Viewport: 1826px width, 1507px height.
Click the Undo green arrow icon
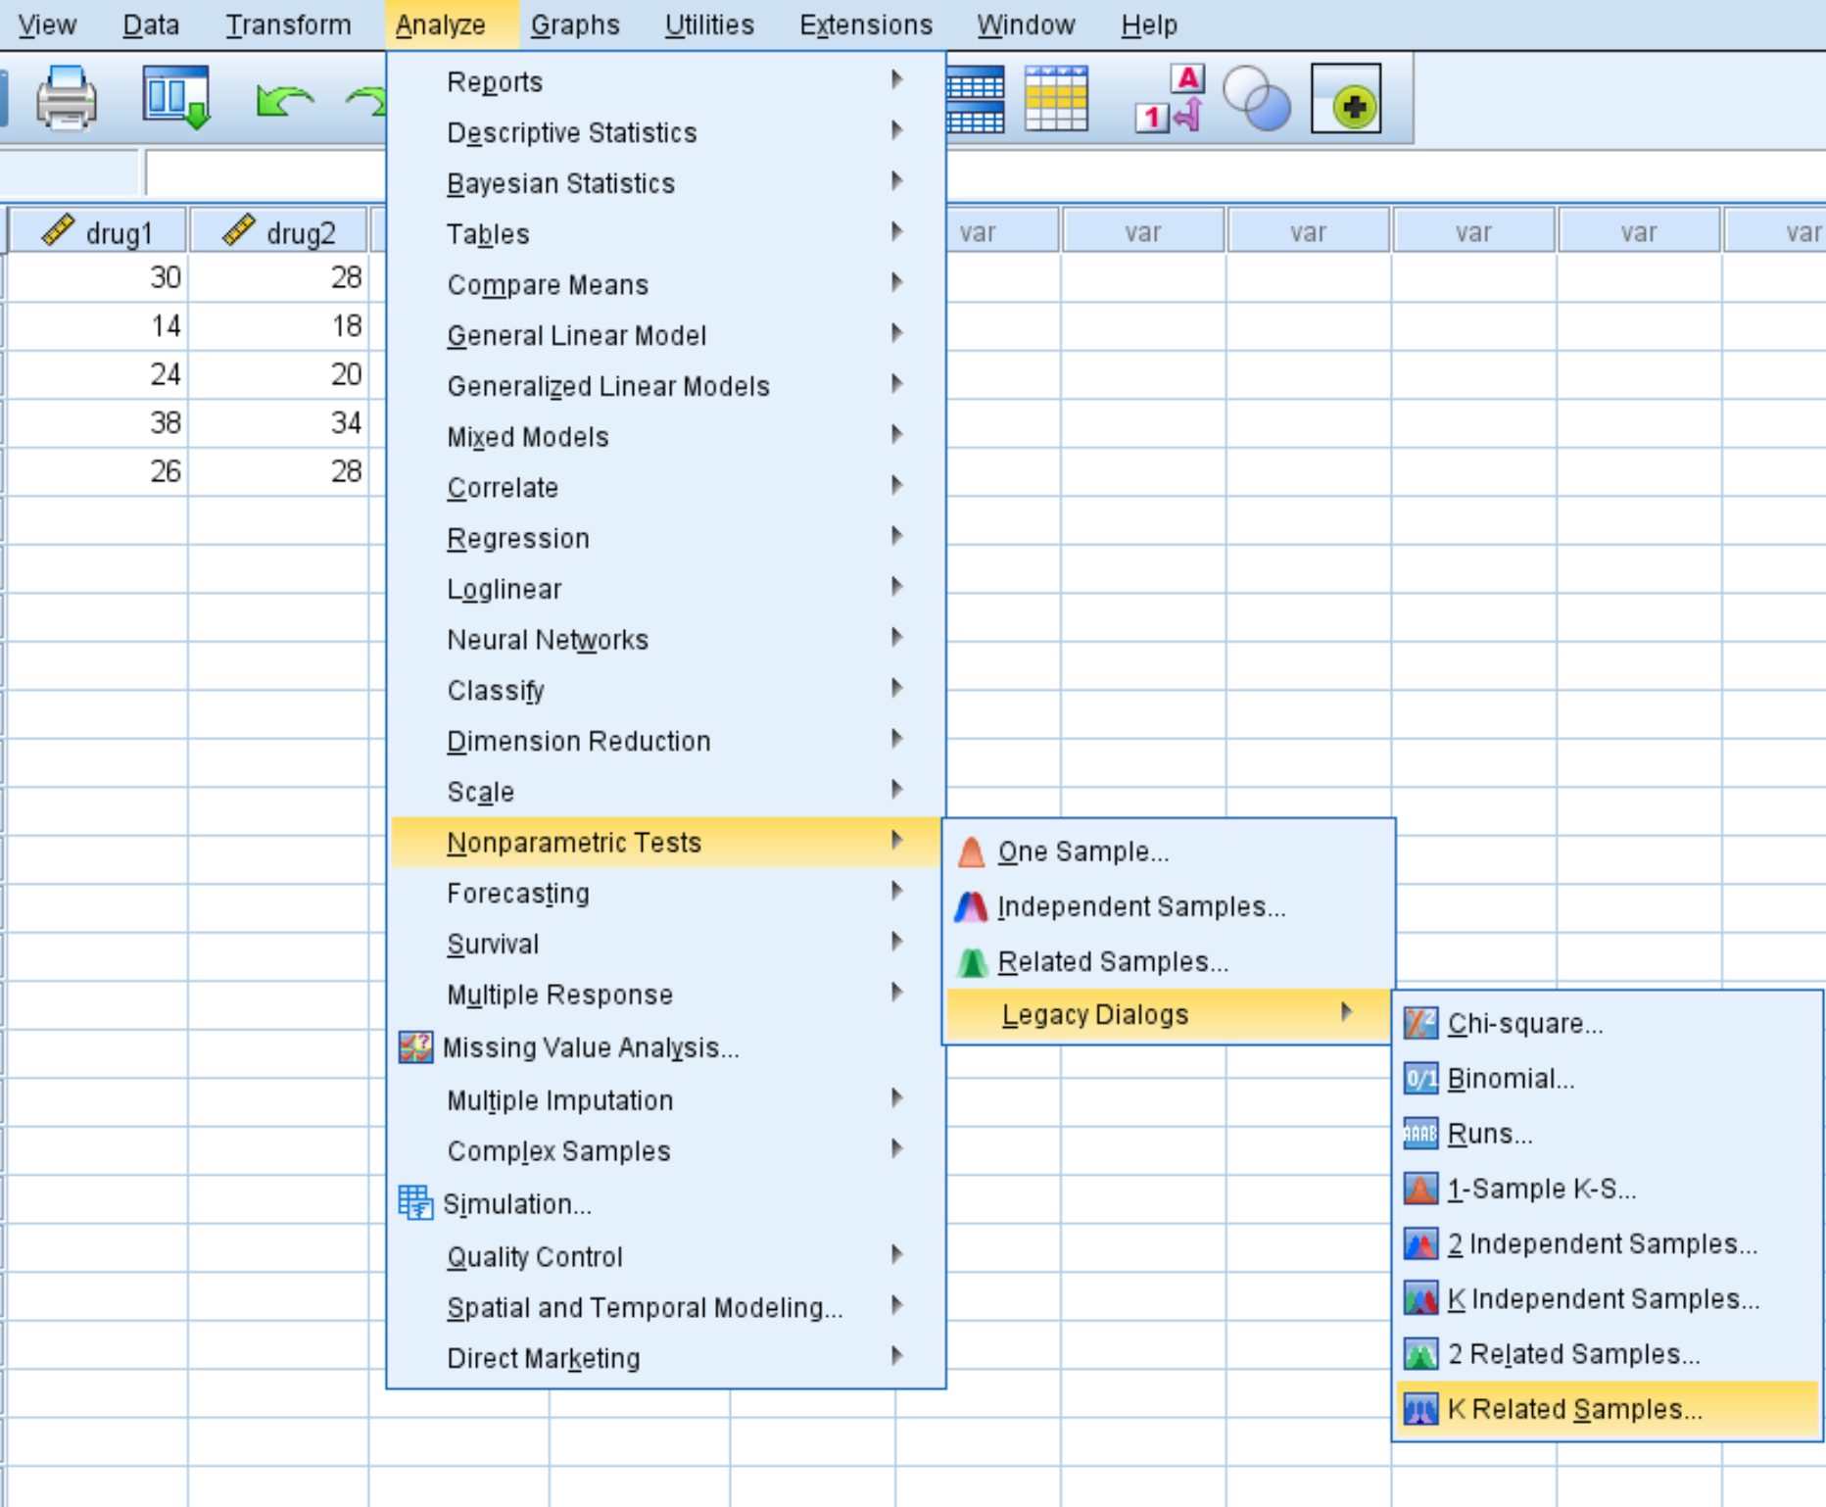click(283, 100)
